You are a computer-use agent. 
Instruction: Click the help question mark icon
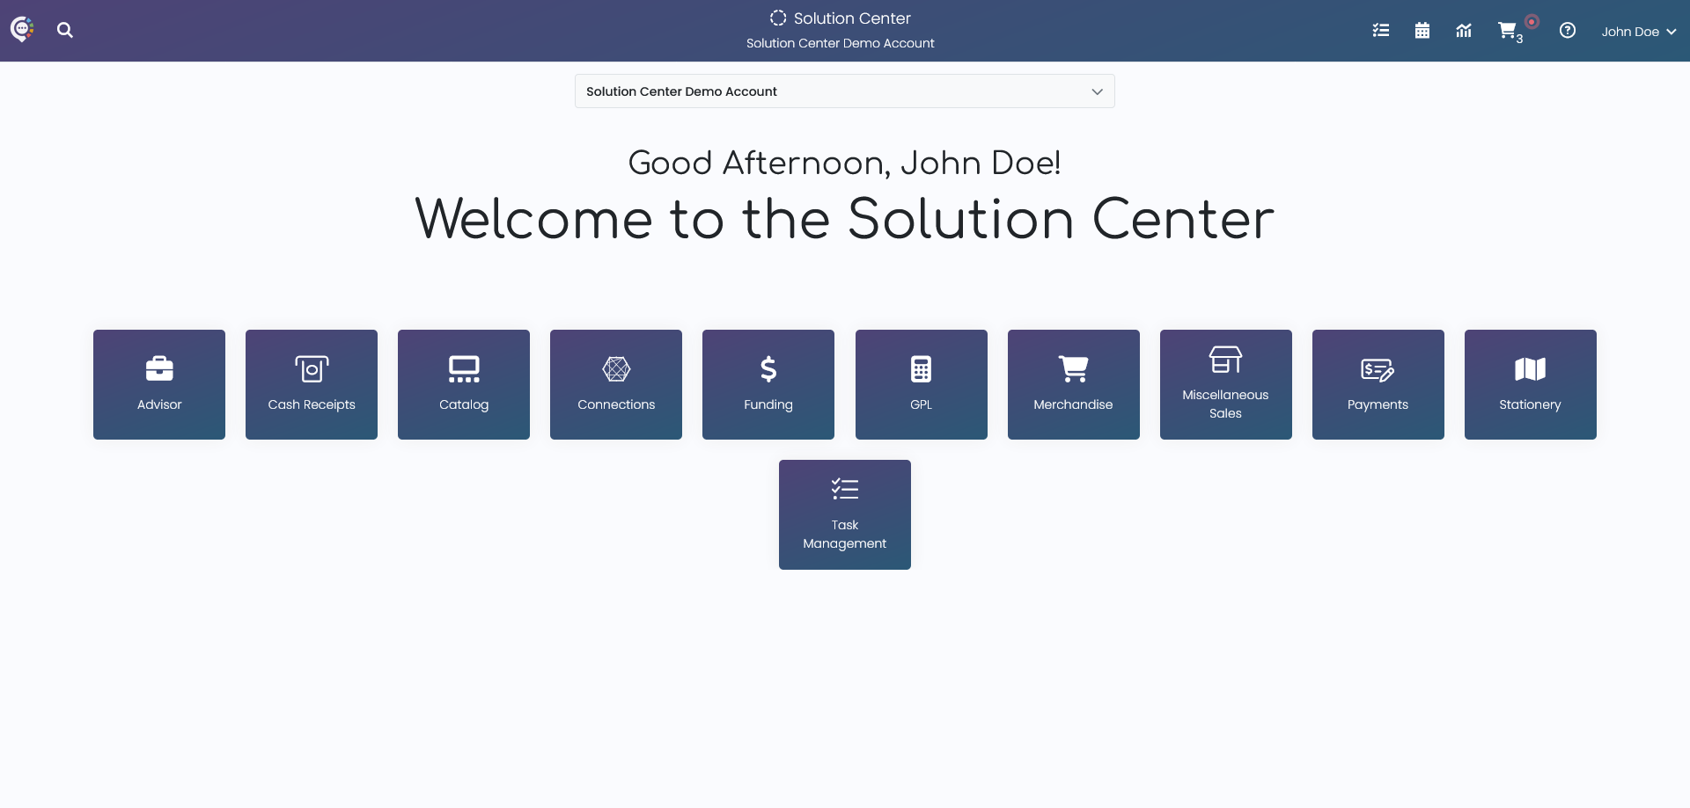tap(1569, 30)
